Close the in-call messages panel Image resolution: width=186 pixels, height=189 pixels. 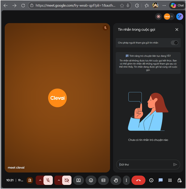[x=177, y=29]
